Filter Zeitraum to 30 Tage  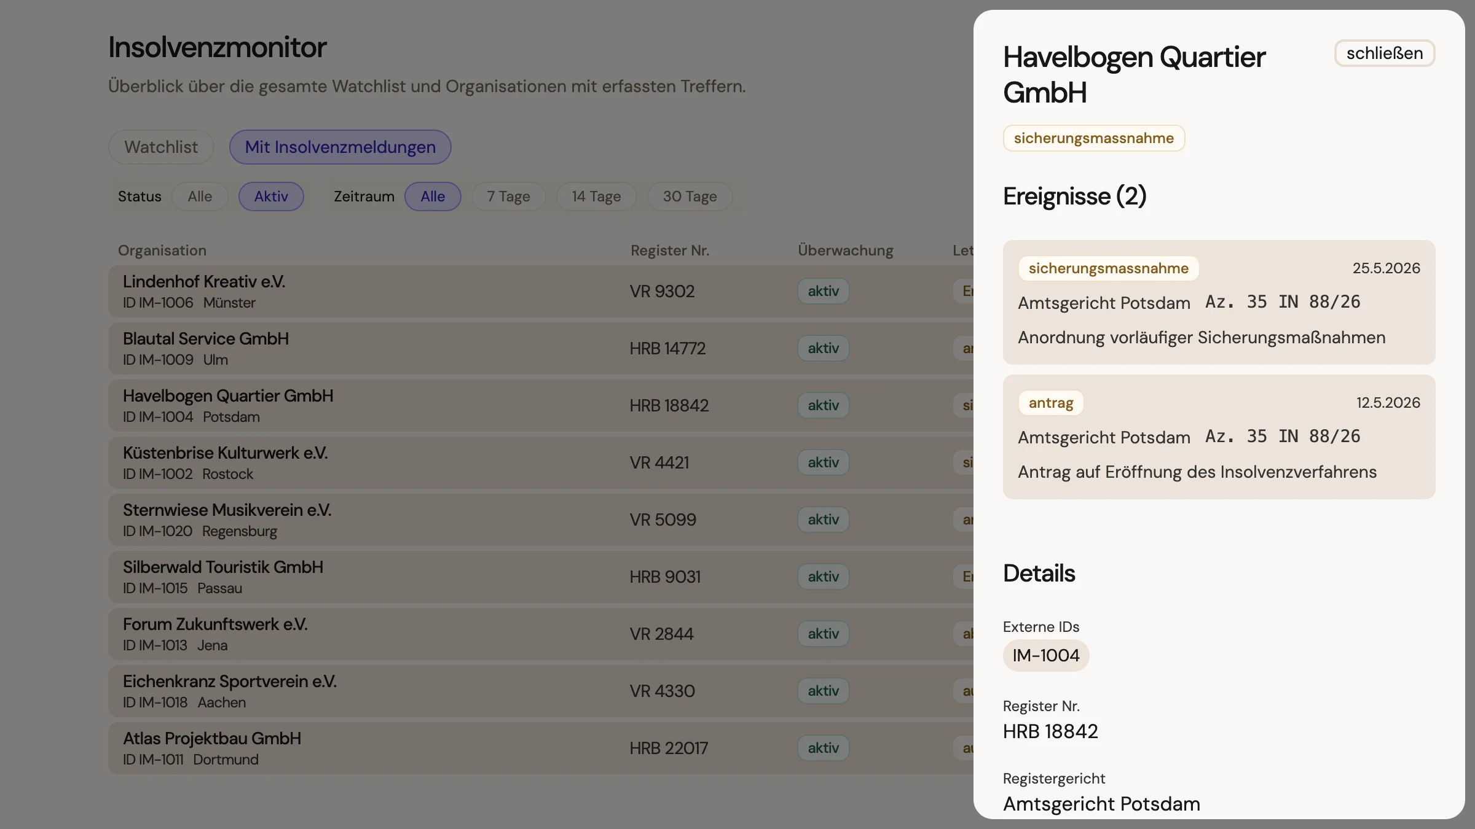(690, 197)
